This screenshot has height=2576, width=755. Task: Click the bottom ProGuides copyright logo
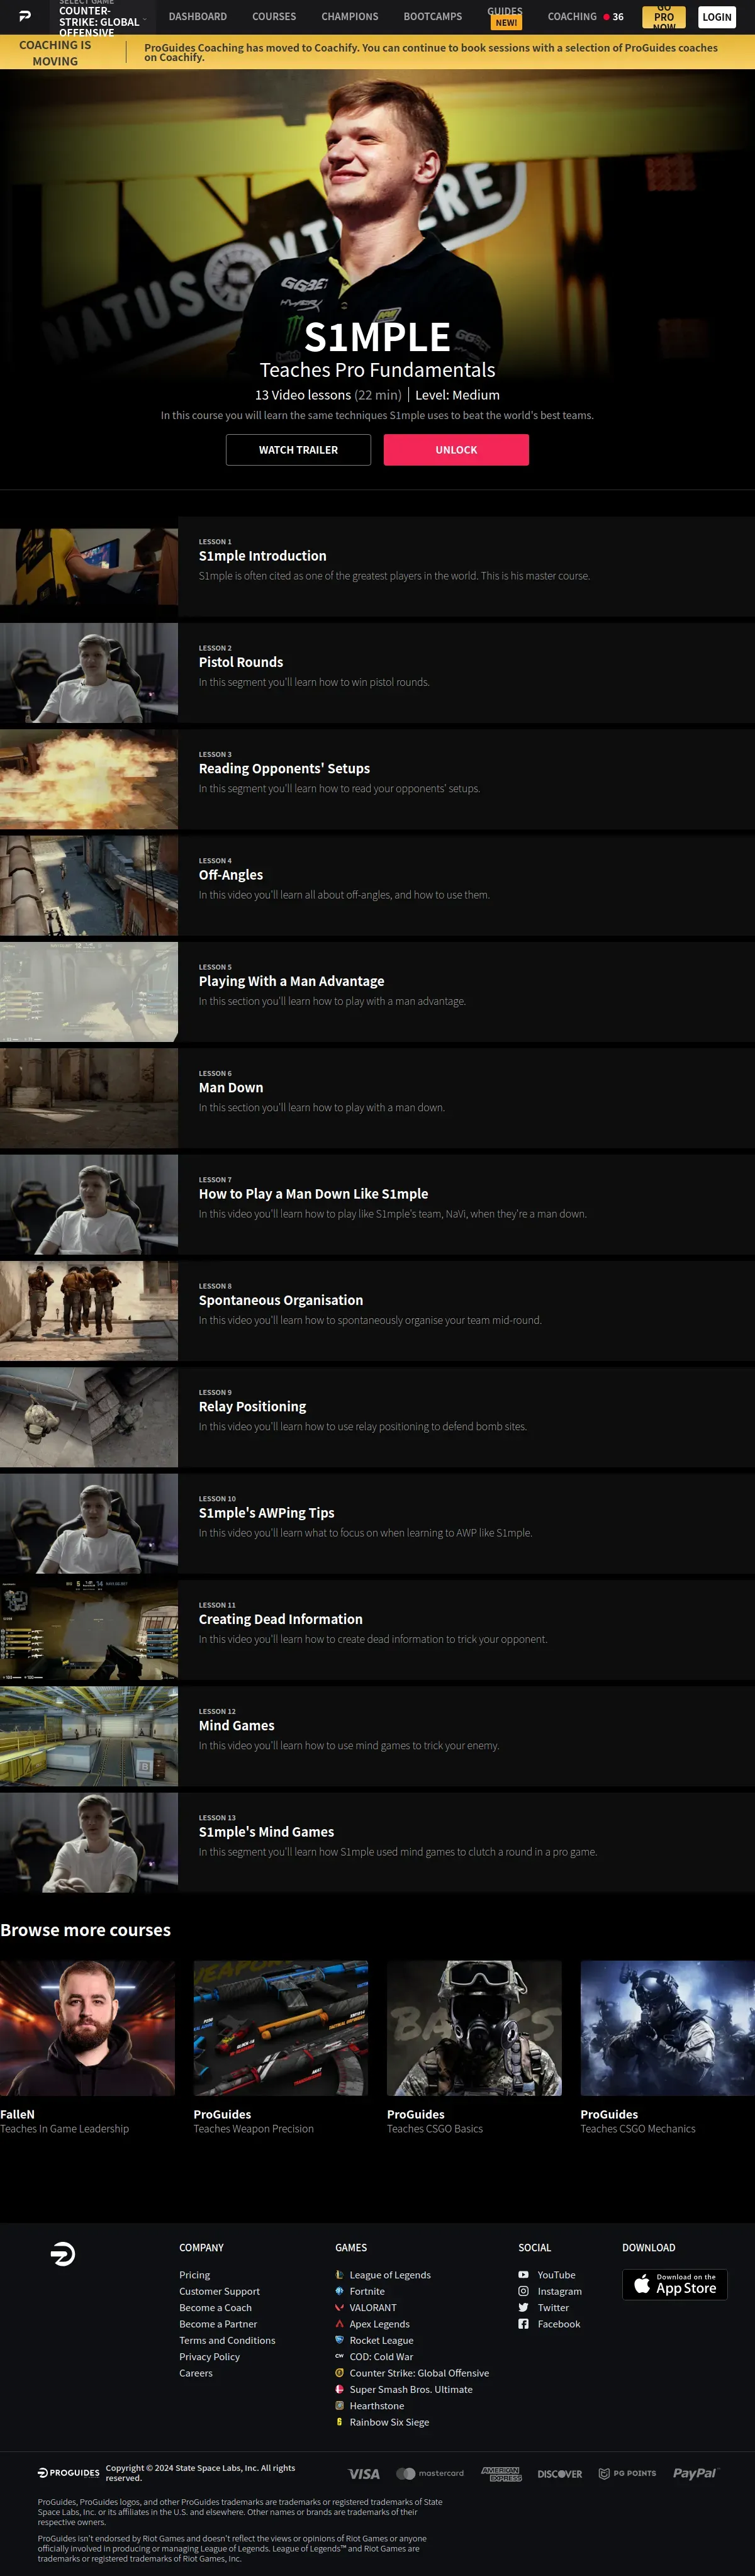(x=69, y=2473)
